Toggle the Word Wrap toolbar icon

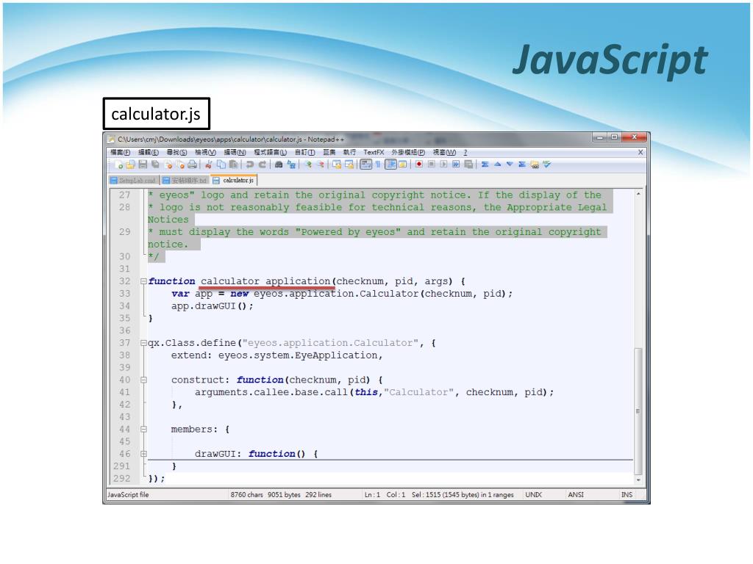[365, 164]
